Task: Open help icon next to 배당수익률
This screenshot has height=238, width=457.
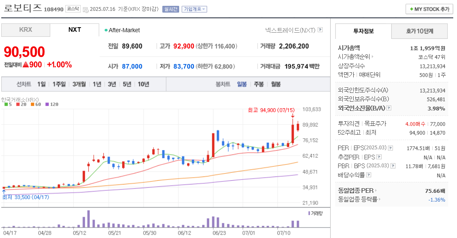Action: (x=369, y=175)
